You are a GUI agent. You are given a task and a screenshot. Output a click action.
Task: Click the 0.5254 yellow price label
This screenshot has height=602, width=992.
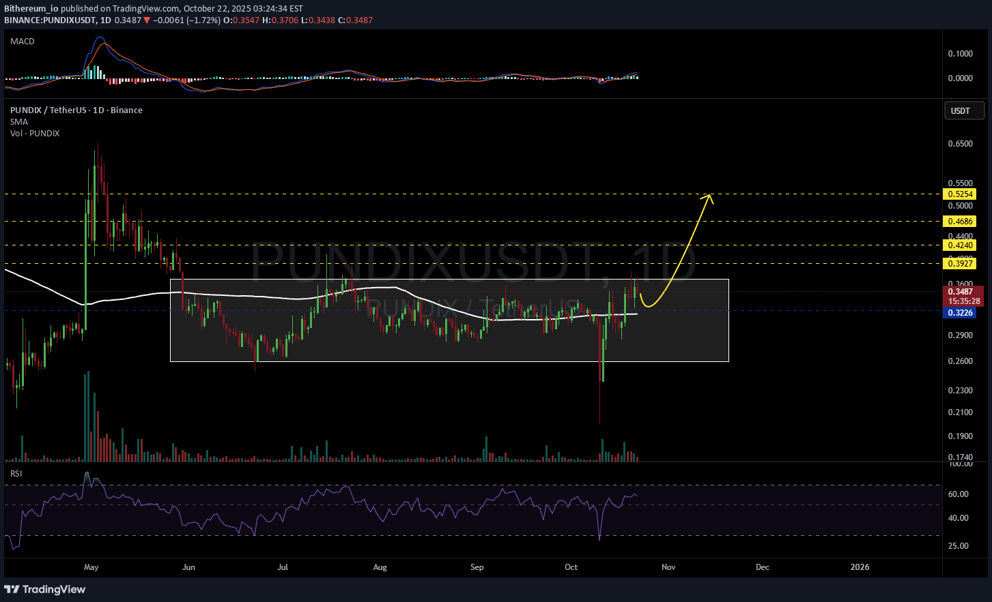(x=960, y=194)
